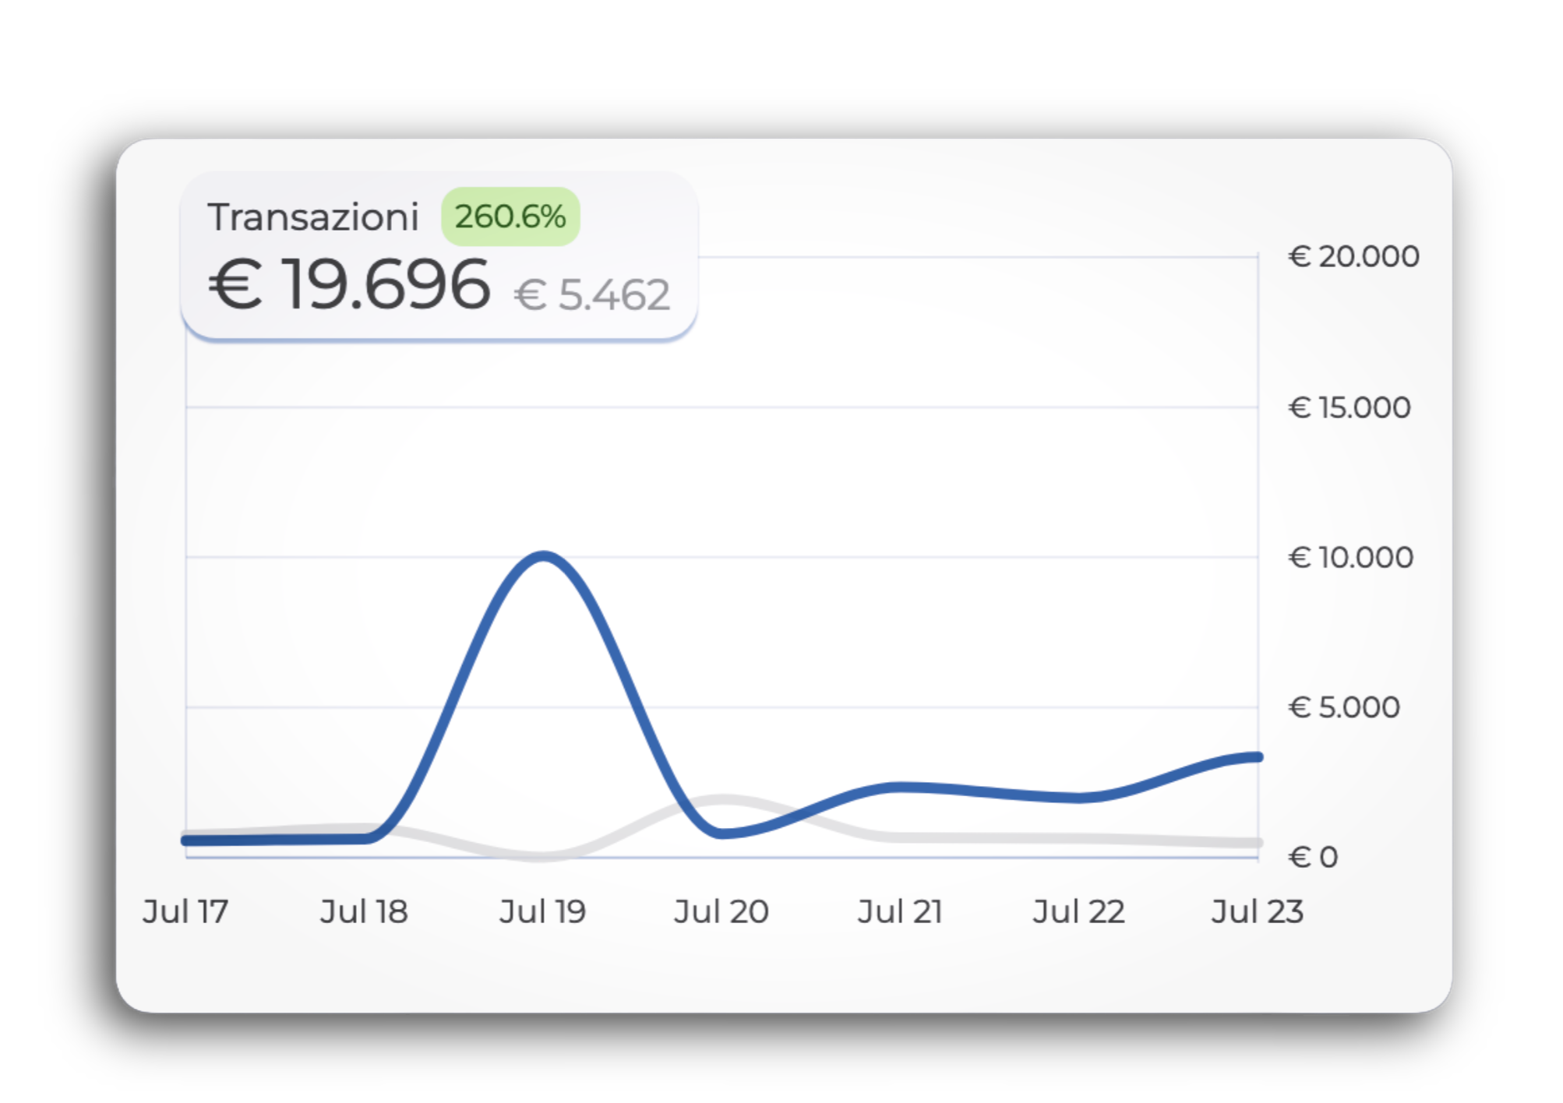Screen dimensions: 1563x1103
Task: Click the Jul 18 axis label
Action: 364,911
